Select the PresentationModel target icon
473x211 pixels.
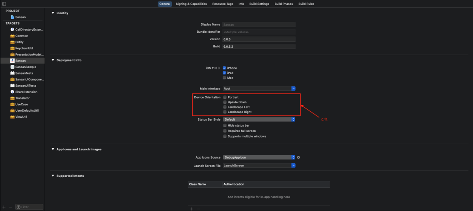point(12,54)
